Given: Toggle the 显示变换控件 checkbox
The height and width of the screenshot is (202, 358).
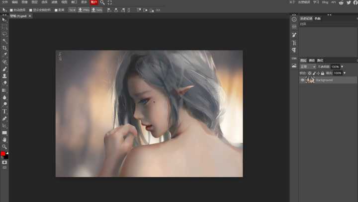Looking at the screenshot, I should tap(31, 10).
